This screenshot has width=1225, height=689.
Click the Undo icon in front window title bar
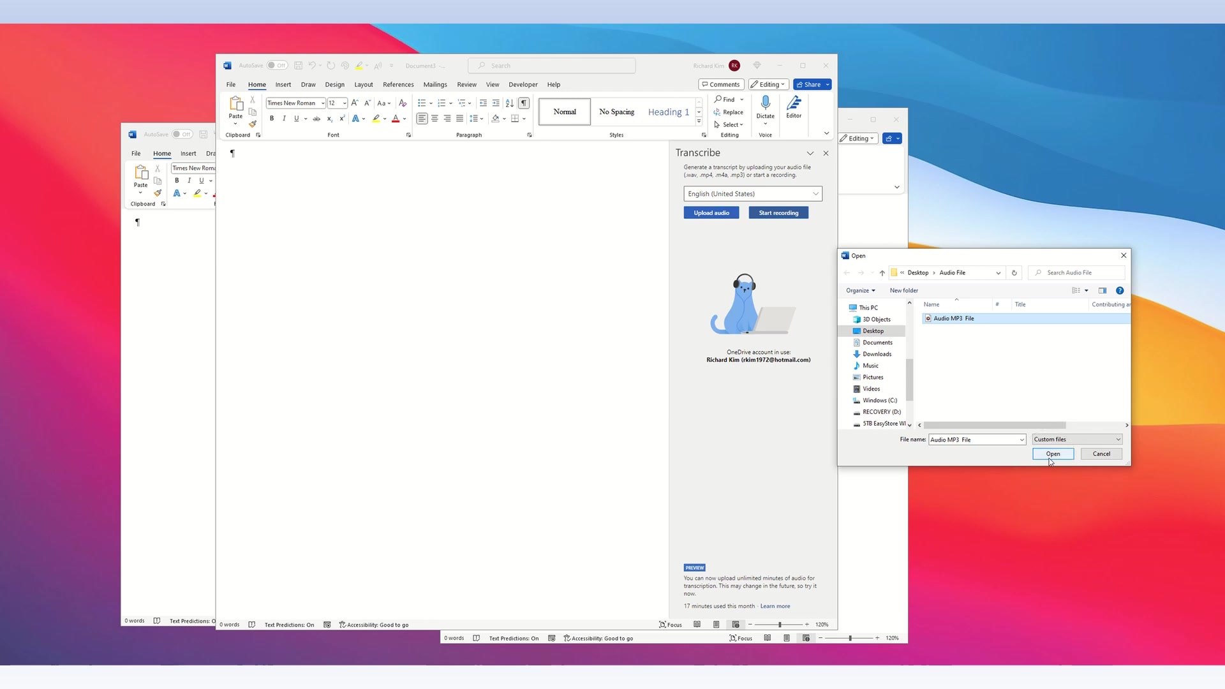tap(312, 66)
